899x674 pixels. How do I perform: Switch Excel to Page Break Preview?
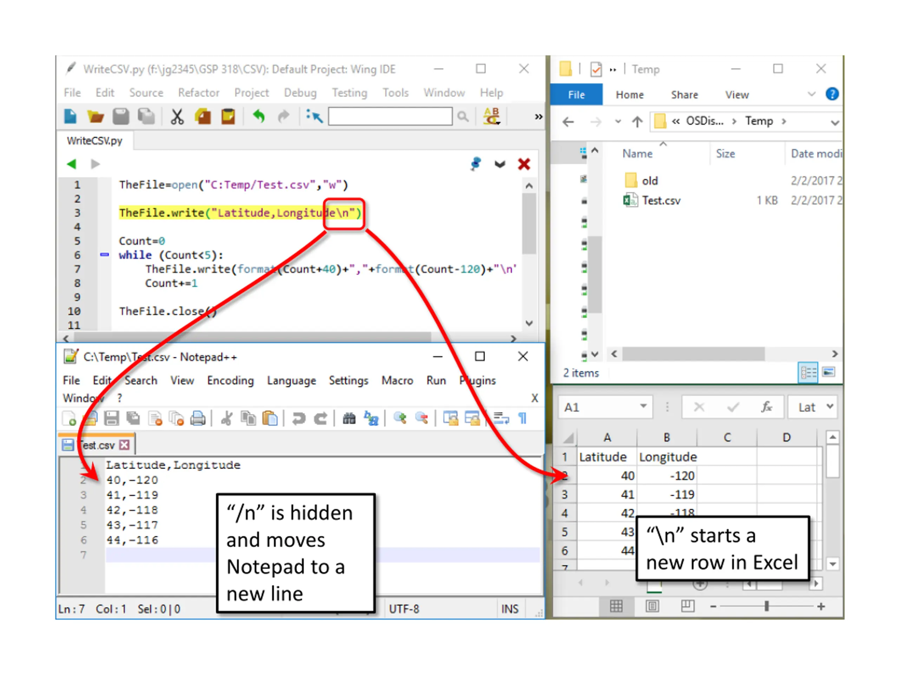point(688,607)
